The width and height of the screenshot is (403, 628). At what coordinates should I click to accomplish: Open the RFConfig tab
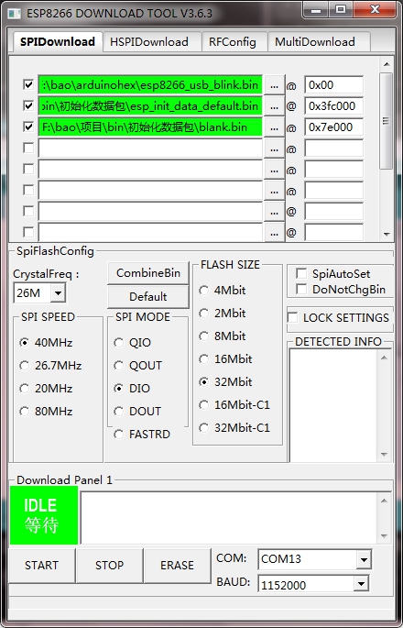(233, 42)
